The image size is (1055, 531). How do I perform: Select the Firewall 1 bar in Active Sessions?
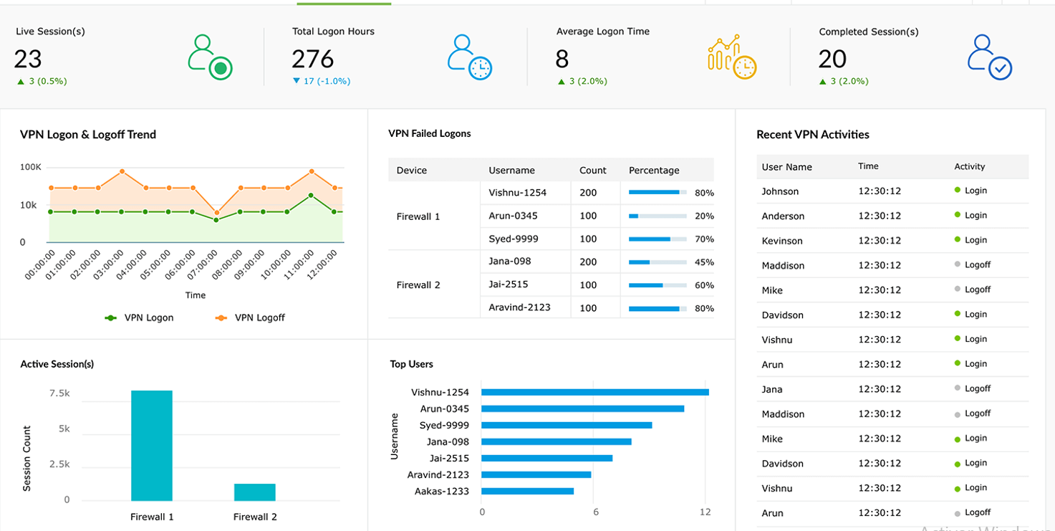[151, 444]
